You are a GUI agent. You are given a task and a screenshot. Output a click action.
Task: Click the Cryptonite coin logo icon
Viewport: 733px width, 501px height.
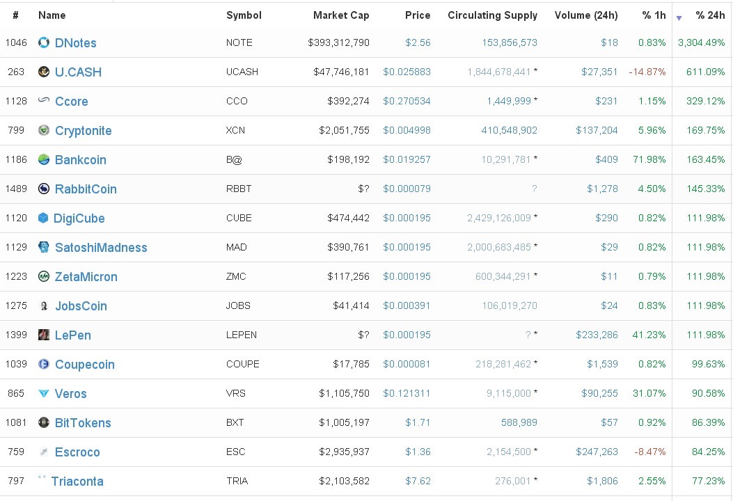43,130
